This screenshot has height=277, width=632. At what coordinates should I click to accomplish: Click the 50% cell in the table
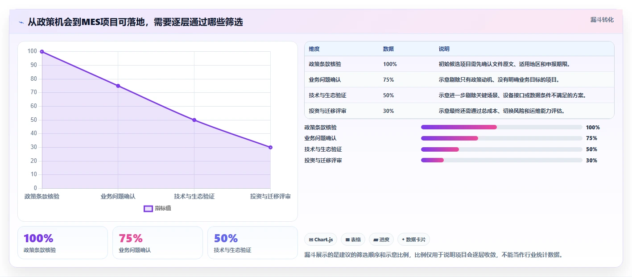[388, 95]
